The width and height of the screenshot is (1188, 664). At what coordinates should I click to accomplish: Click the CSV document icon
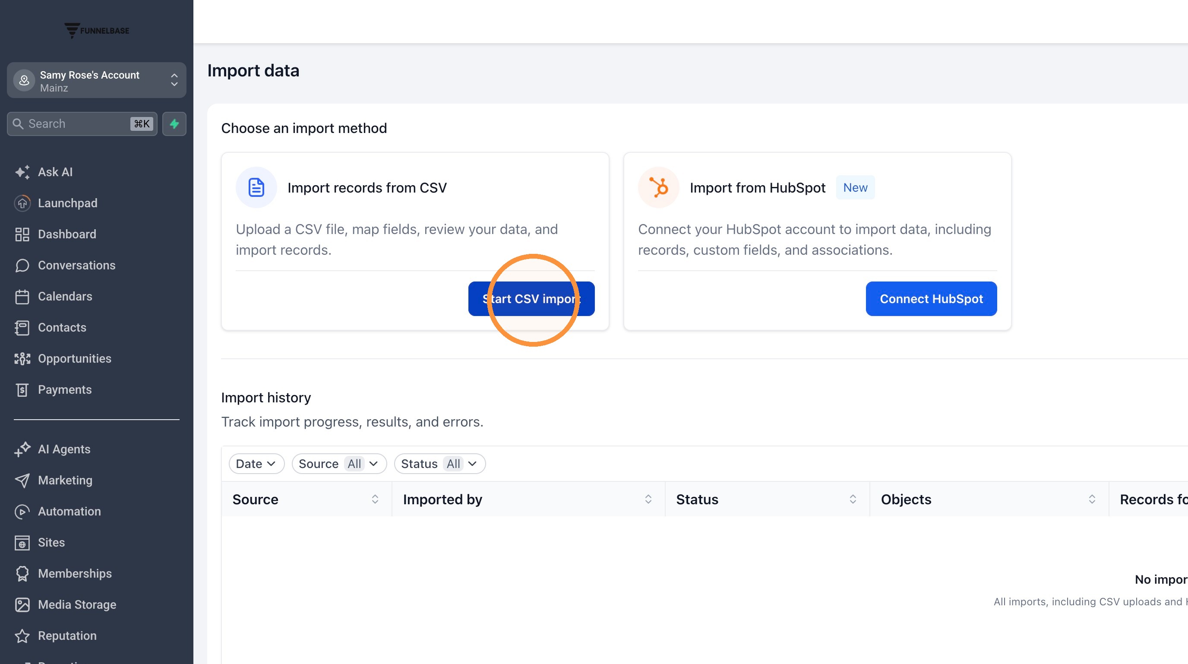[x=256, y=187]
